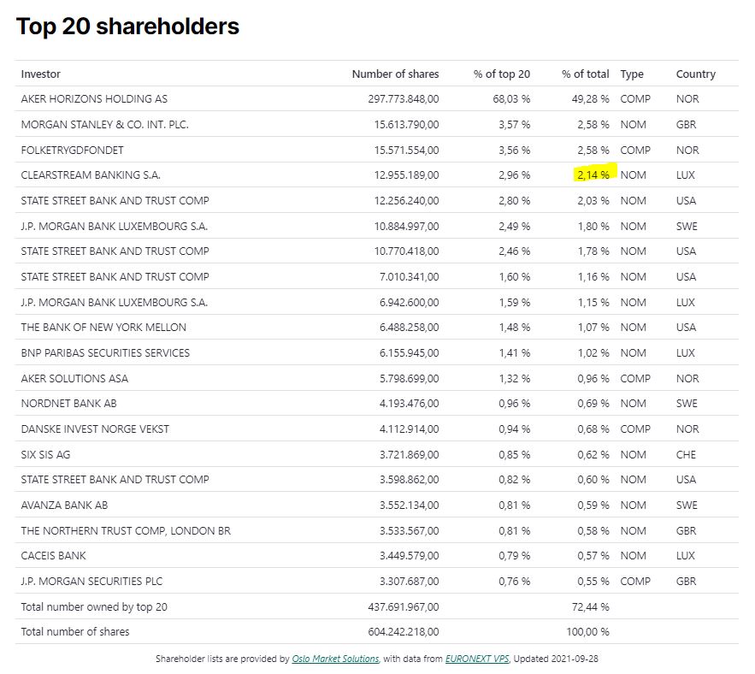Click the % of total column header

click(585, 74)
